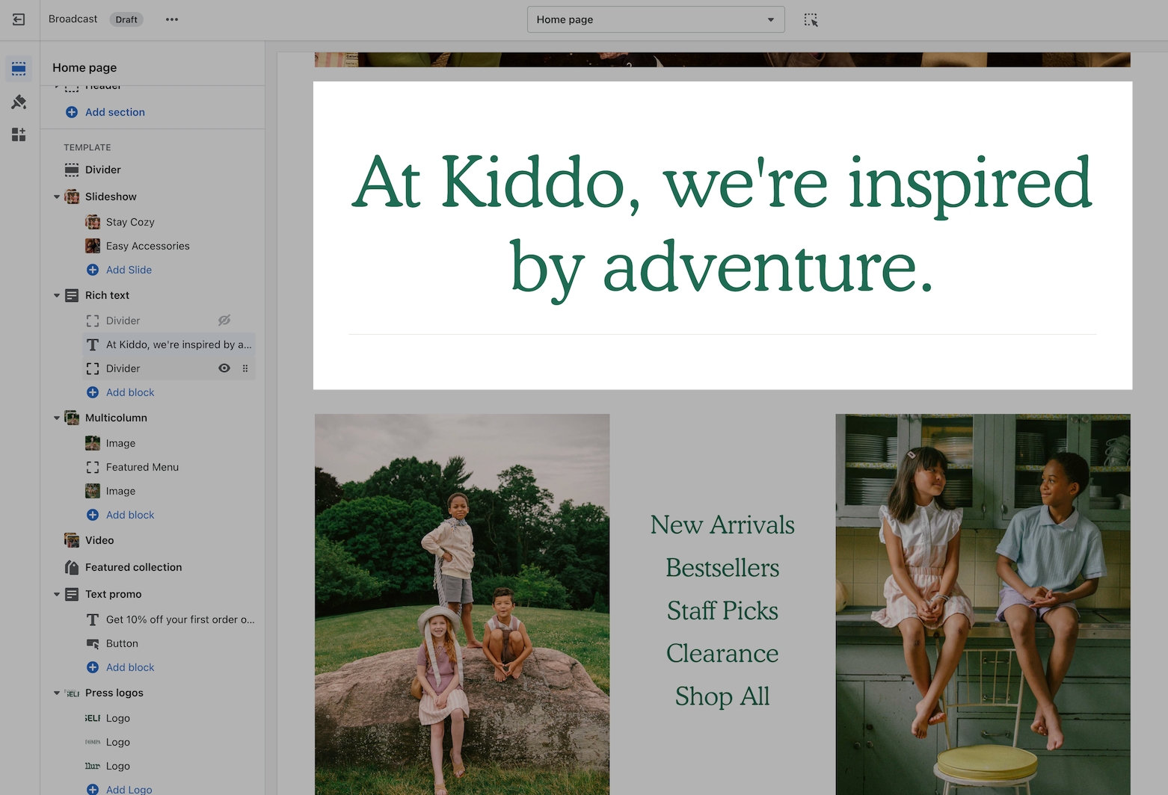Image resolution: width=1168 pixels, height=795 pixels.
Task: Select the Featured collection section
Action: (133, 567)
